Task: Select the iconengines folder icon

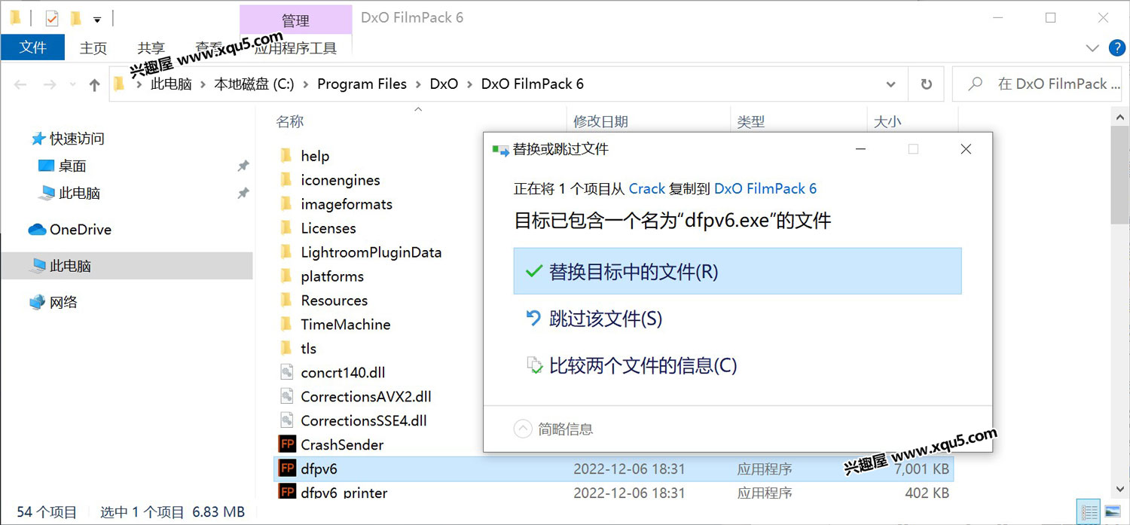Action: point(286,180)
